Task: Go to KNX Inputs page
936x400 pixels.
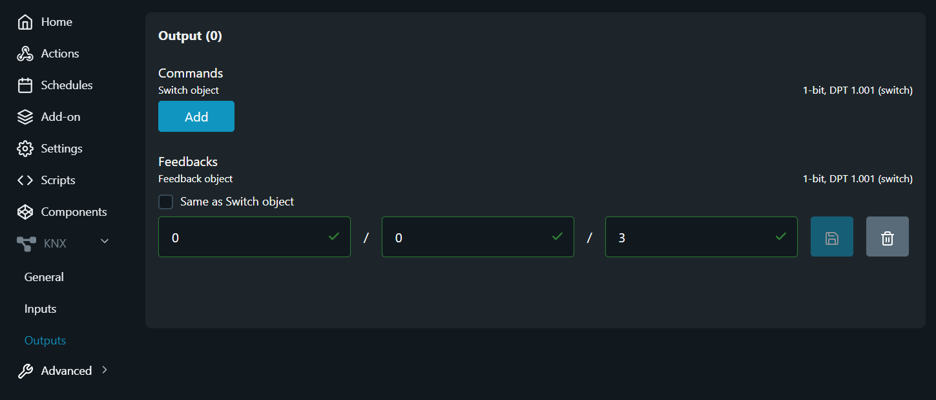Action: (x=40, y=309)
